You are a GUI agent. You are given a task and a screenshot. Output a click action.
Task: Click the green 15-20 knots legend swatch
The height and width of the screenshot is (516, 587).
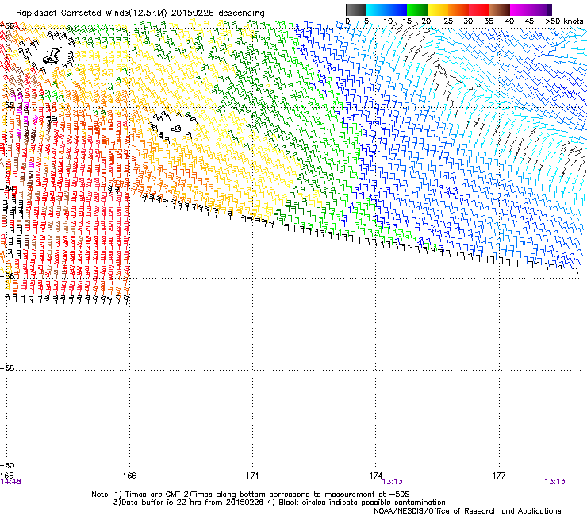pos(417,10)
